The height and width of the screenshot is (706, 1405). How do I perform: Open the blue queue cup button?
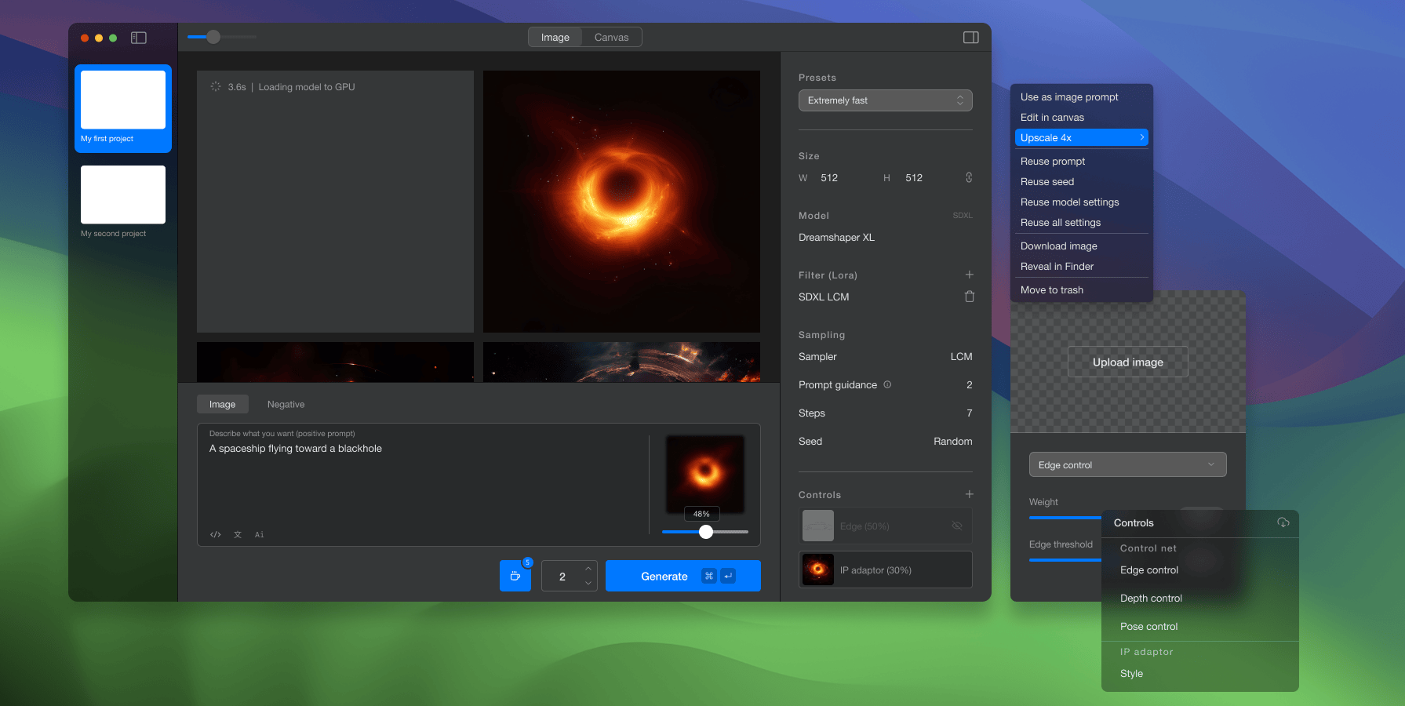(515, 576)
